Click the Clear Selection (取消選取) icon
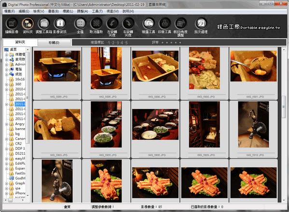Image resolution: width=289 pixels, height=212 pixels. click(x=96, y=24)
